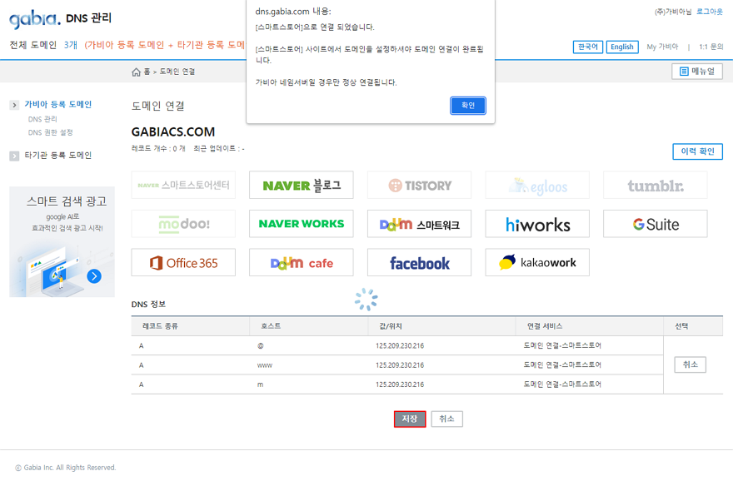Select modoo! service
This screenshot has width=733, height=481.
(183, 224)
